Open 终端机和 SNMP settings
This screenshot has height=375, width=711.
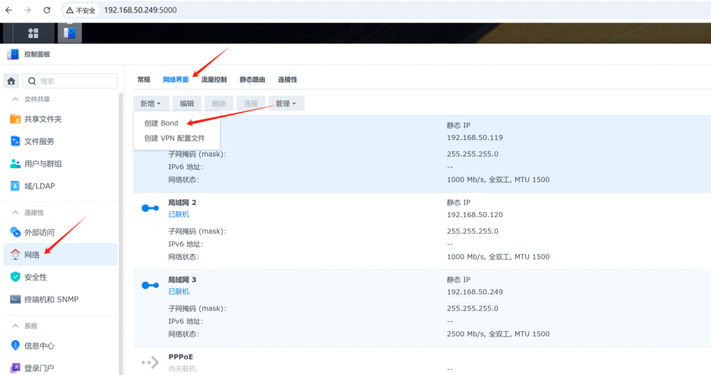click(51, 299)
